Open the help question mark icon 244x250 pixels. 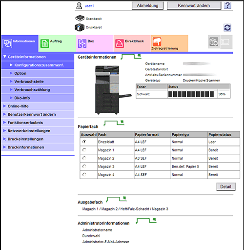[x=227, y=5]
